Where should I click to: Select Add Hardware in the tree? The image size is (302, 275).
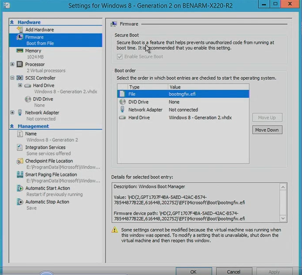40,29
